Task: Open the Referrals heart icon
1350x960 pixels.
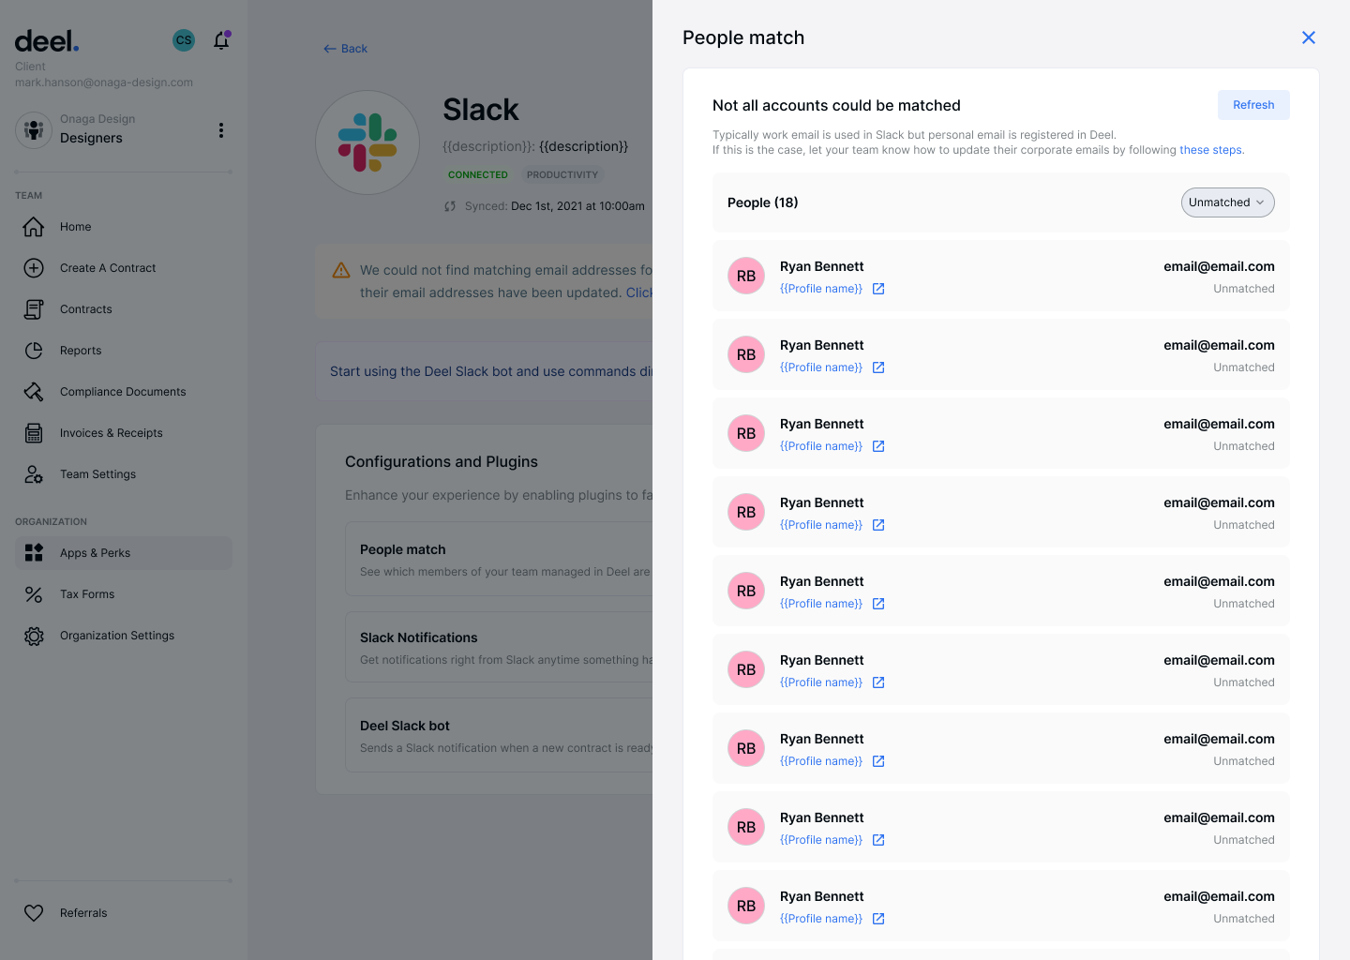Action: [x=34, y=912]
